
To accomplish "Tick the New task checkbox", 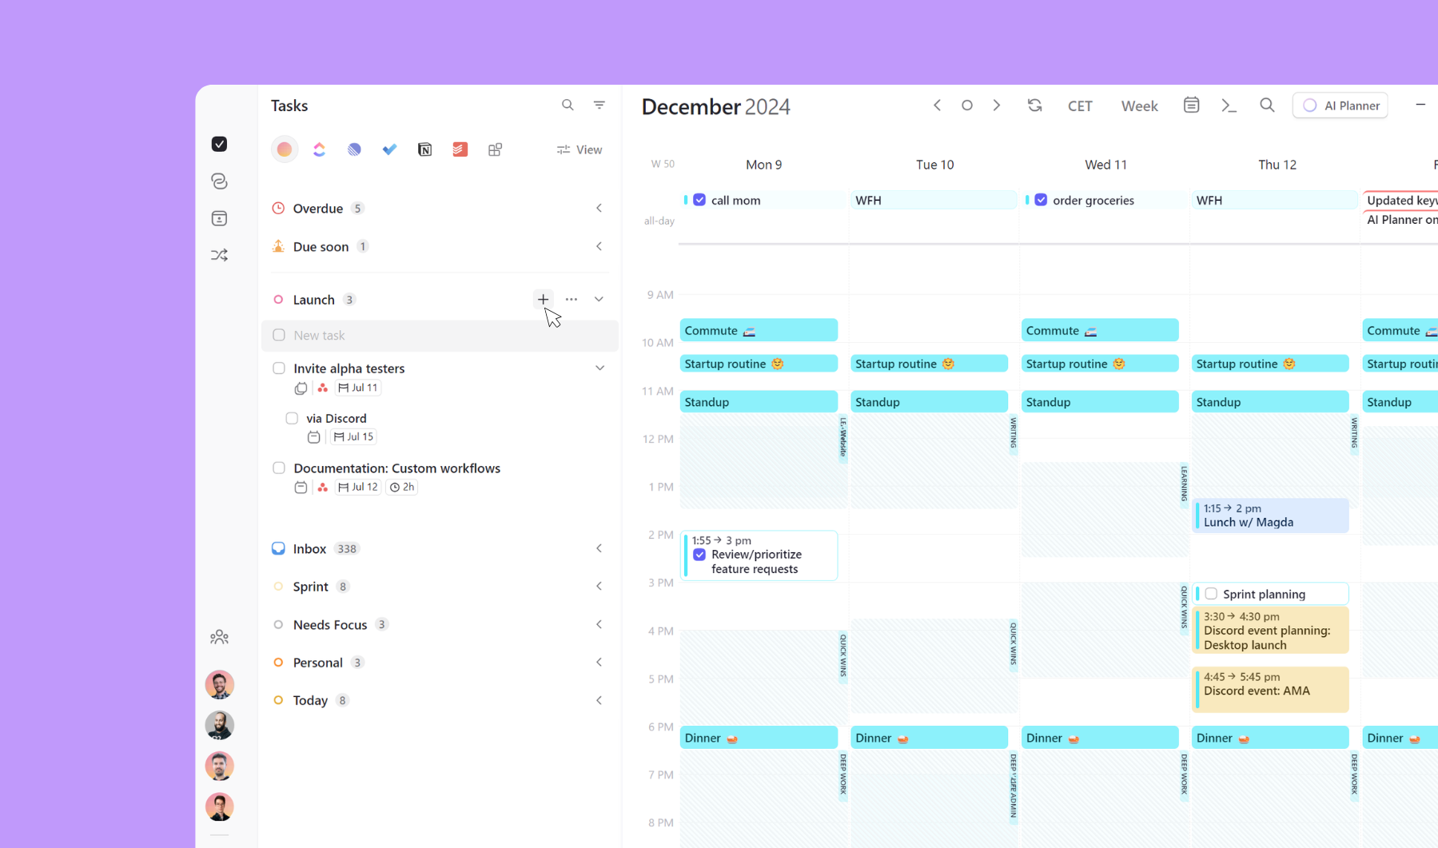I will [279, 335].
